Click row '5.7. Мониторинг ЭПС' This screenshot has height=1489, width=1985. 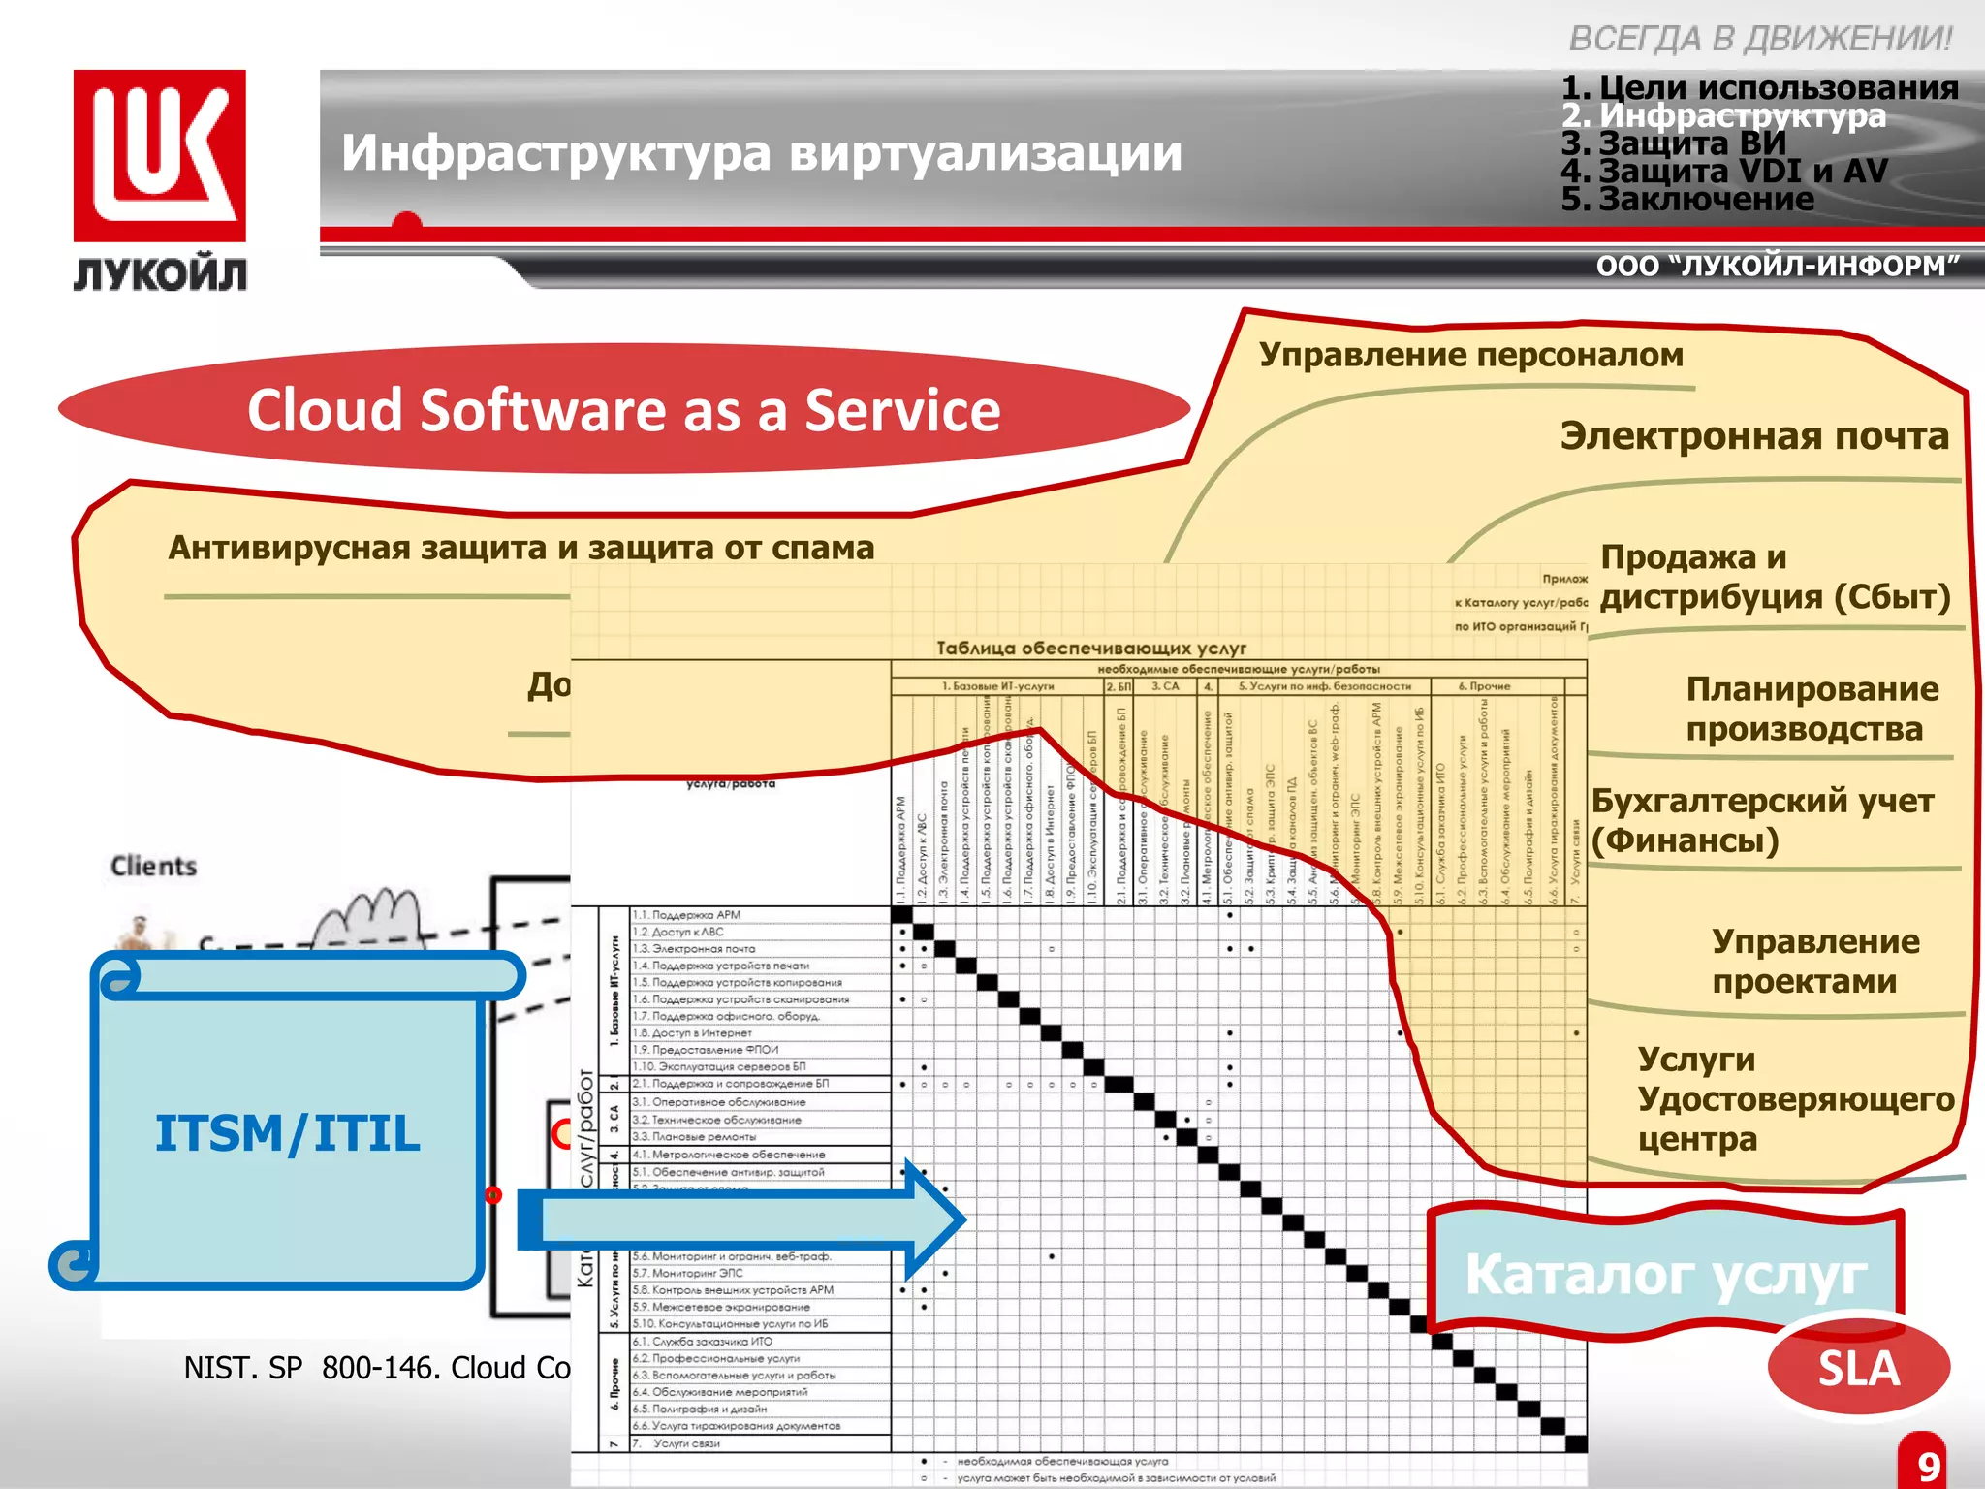click(x=761, y=1273)
